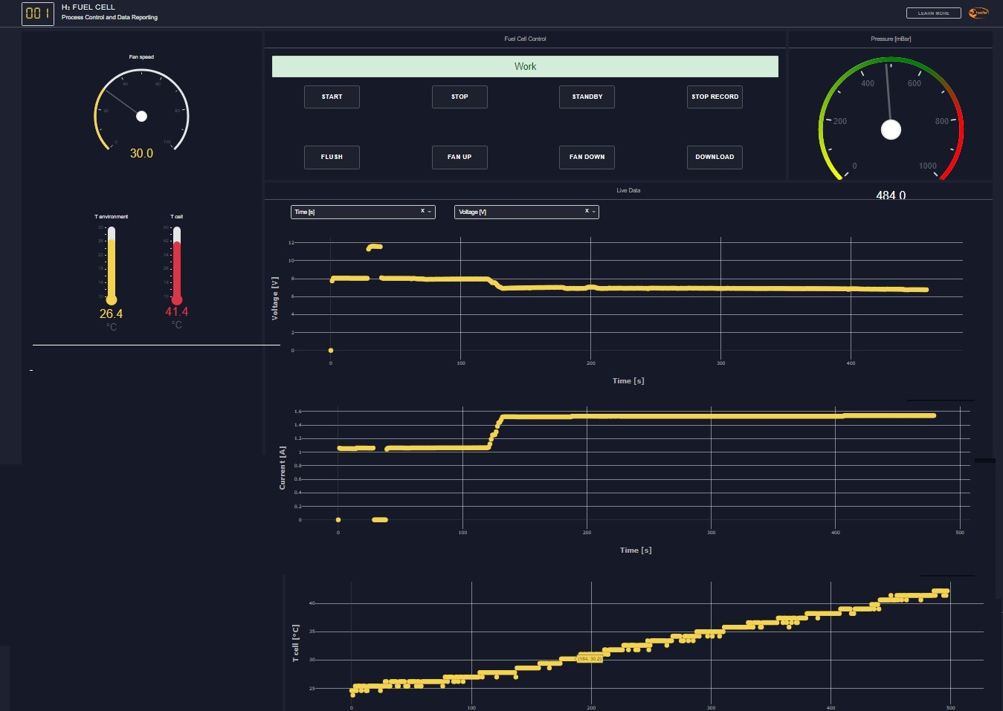
Task: Click the DOWNLOAD data button
Action: click(x=715, y=157)
